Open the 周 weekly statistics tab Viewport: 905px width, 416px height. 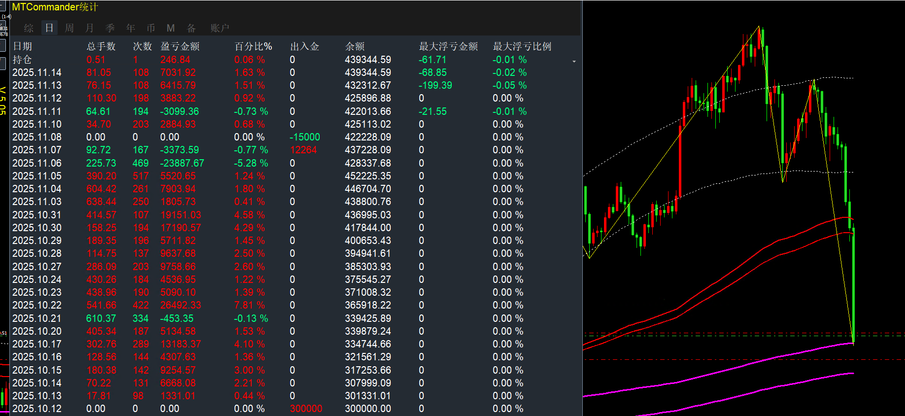pyautogui.click(x=69, y=28)
